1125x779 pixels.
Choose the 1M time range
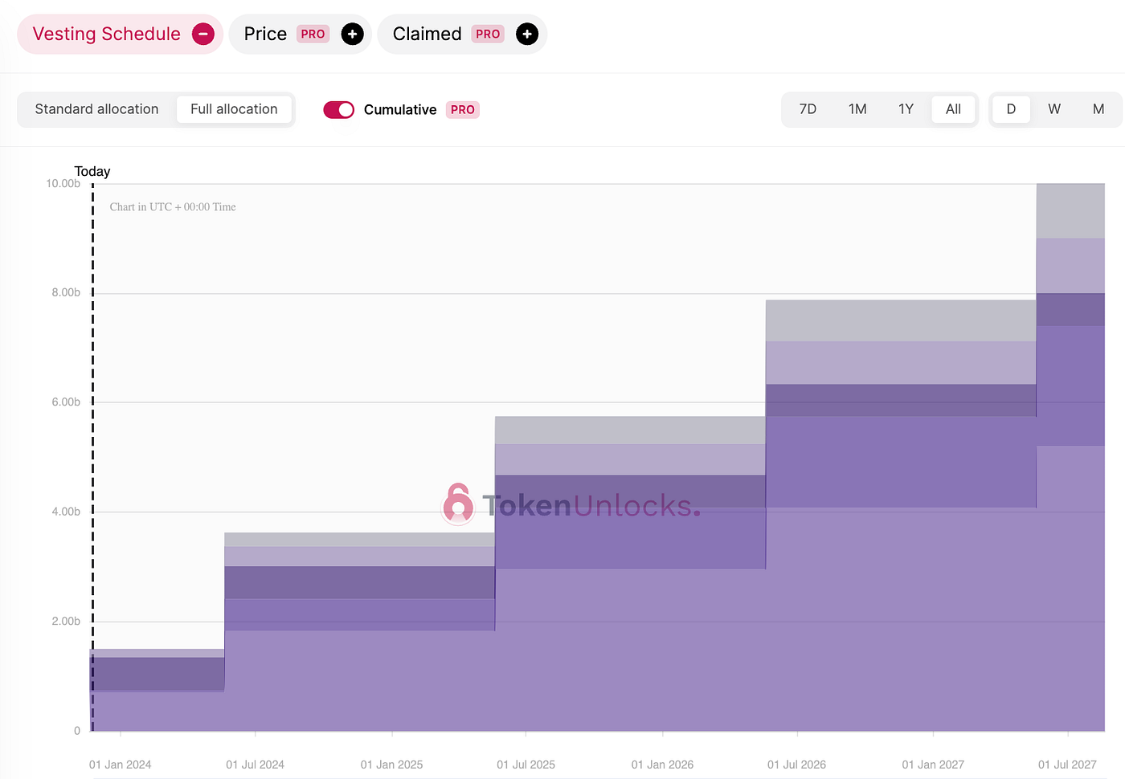[x=857, y=109]
